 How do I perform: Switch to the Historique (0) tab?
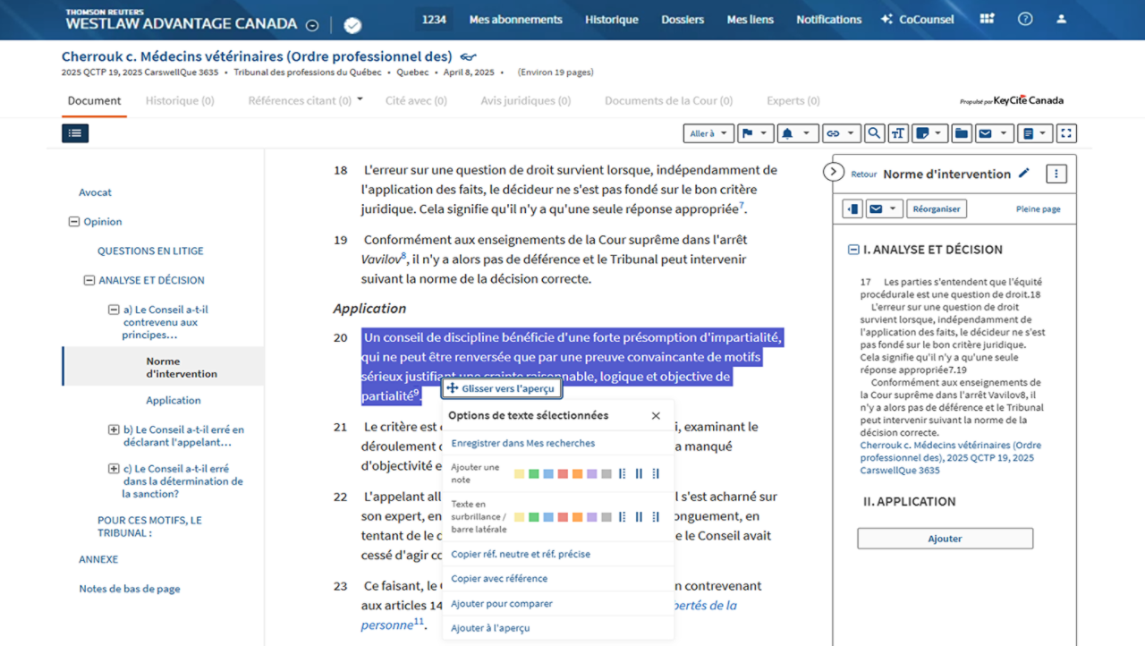coord(180,101)
